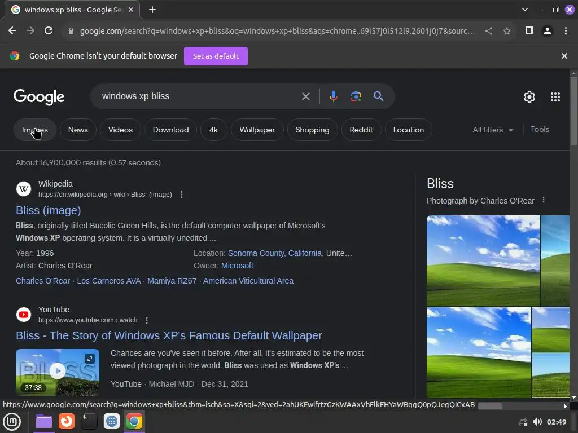
Task: Go back using the browser back arrow
Action: click(12, 31)
